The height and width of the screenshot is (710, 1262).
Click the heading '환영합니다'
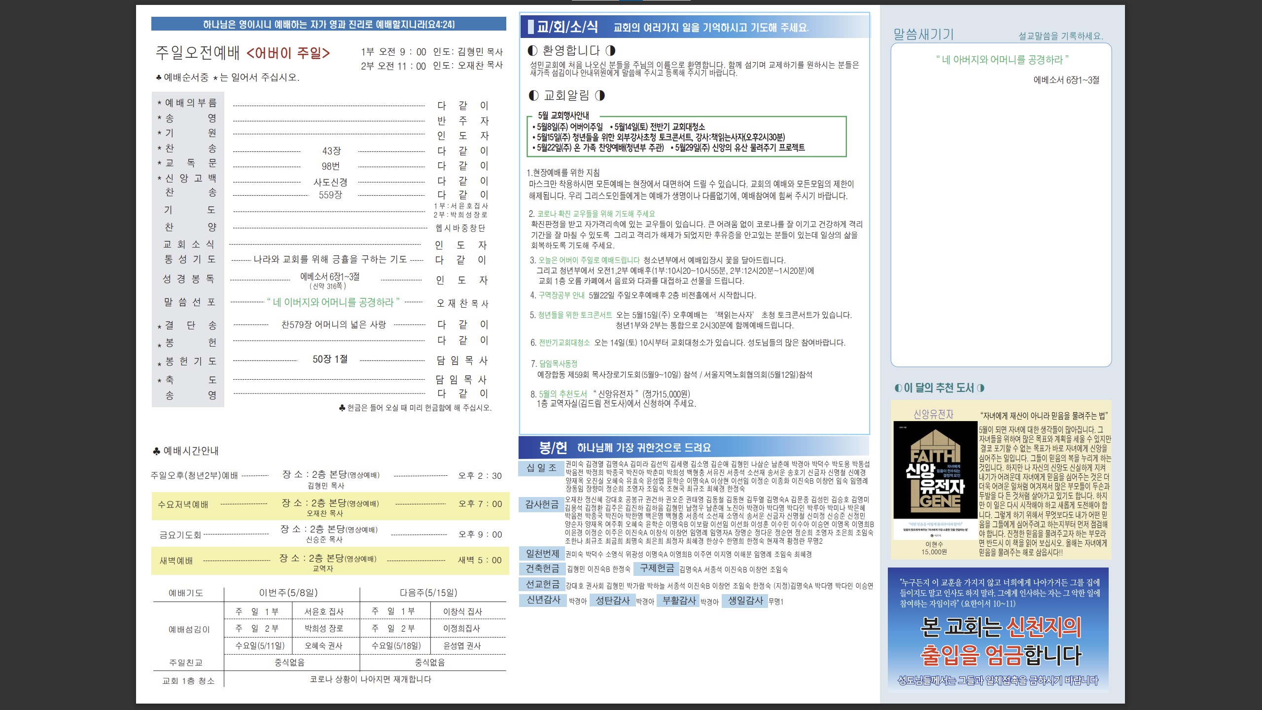571,50
